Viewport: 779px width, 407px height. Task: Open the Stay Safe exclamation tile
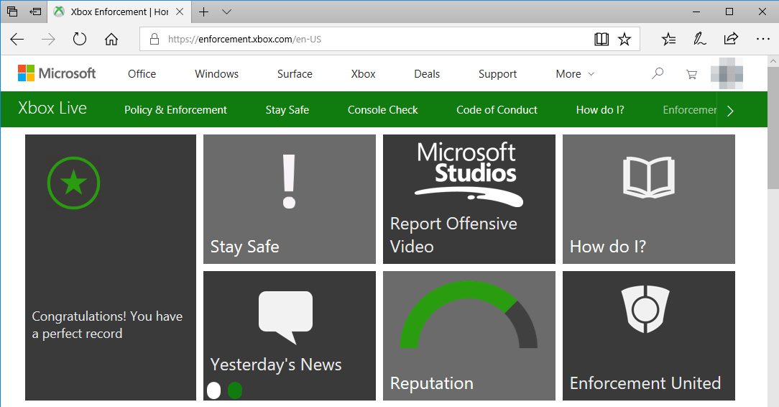click(x=290, y=199)
